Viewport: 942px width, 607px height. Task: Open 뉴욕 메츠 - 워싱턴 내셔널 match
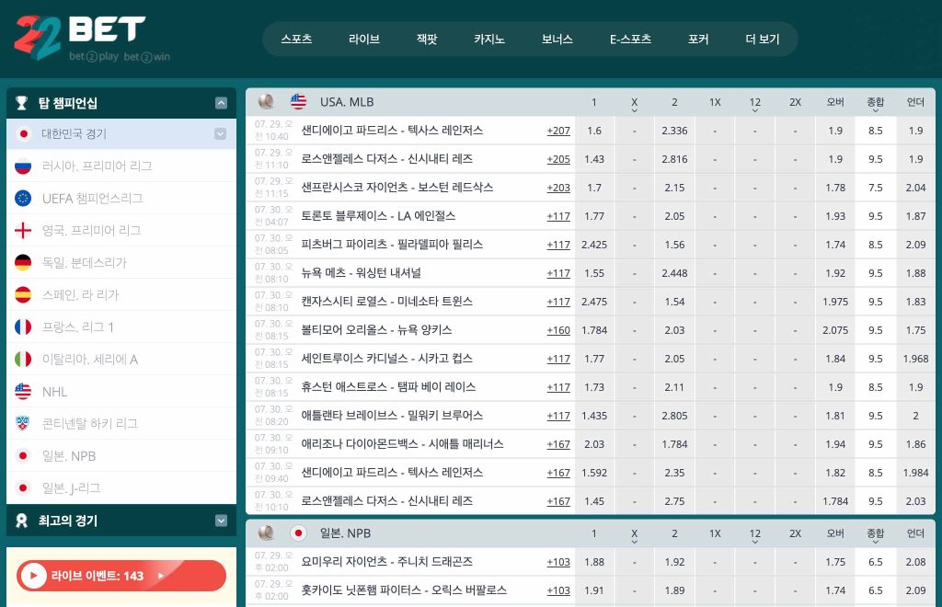pyautogui.click(x=361, y=273)
